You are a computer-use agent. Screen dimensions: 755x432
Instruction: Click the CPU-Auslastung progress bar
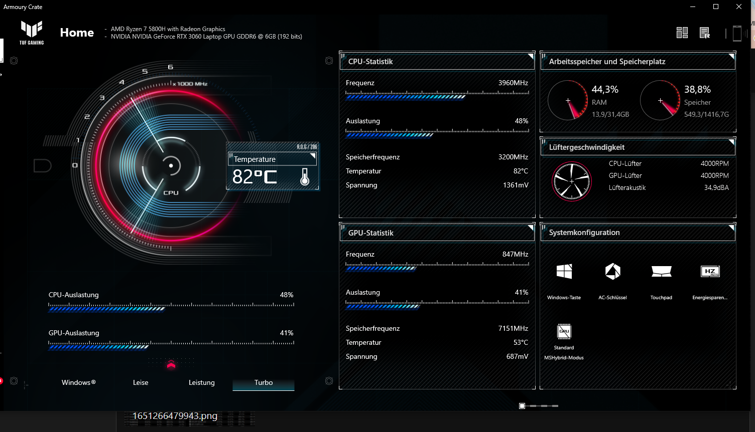tap(171, 307)
